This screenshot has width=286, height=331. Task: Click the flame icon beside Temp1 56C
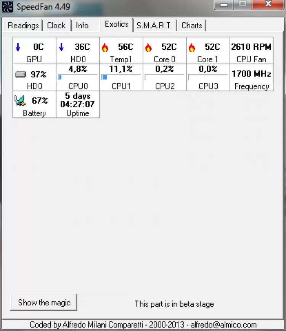[x=105, y=47]
